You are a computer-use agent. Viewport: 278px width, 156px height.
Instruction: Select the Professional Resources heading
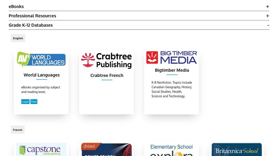[32, 16]
